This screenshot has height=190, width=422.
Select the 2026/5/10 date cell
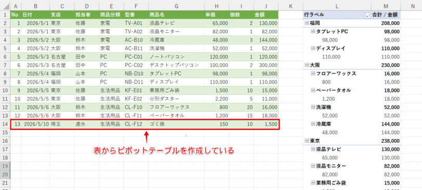(35, 124)
